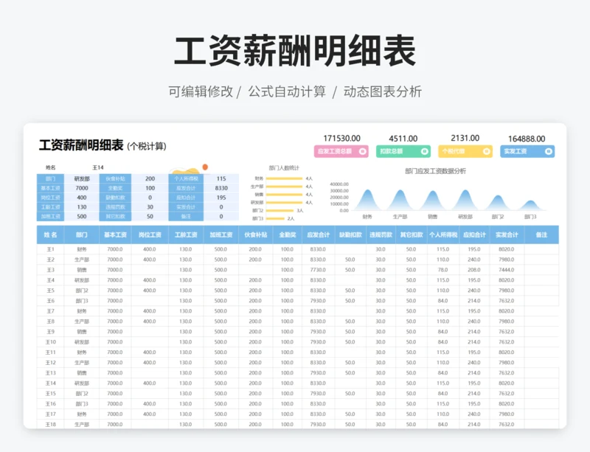Click the 部门2 bar showing 3人
The image size is (590, 452).
280,210
